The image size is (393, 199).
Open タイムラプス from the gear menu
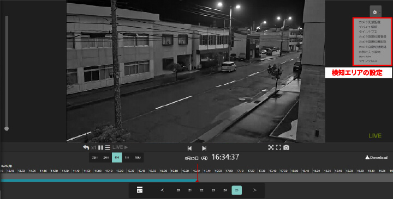tap(368, 32)
